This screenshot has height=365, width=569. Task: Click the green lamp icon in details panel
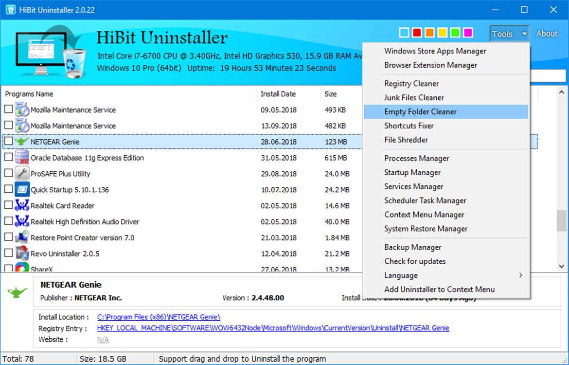tap(17, 292)
